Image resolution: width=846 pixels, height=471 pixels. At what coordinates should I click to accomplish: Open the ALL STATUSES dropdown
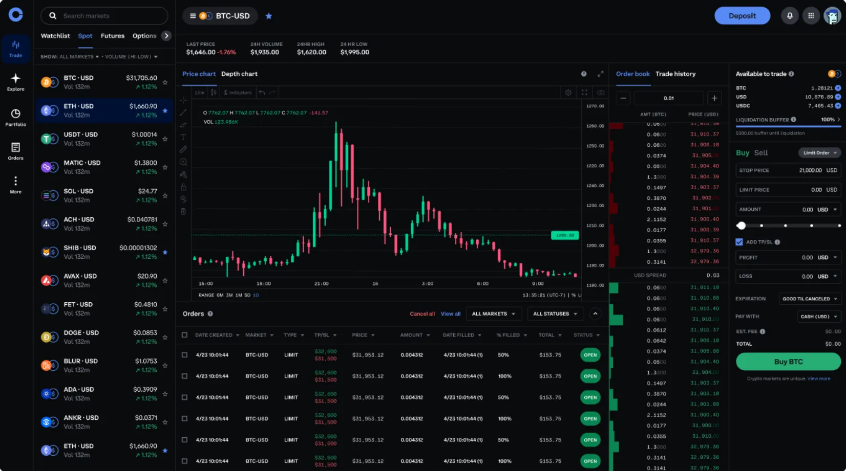pos(555,313)
